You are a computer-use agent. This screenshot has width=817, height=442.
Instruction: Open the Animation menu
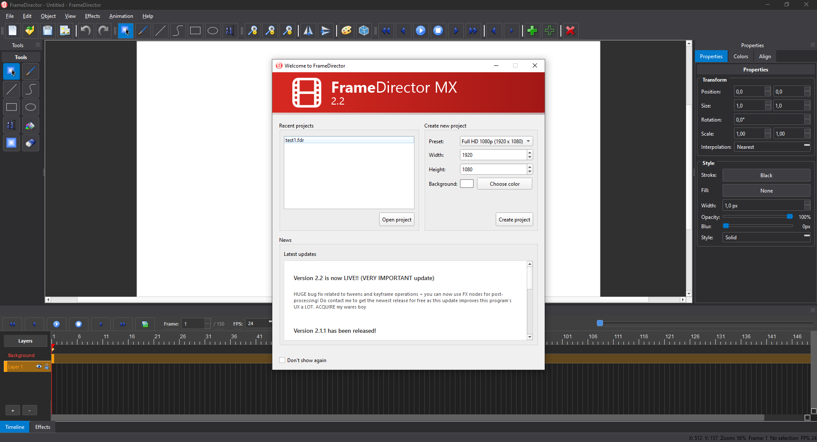click(x=121, y=16)
